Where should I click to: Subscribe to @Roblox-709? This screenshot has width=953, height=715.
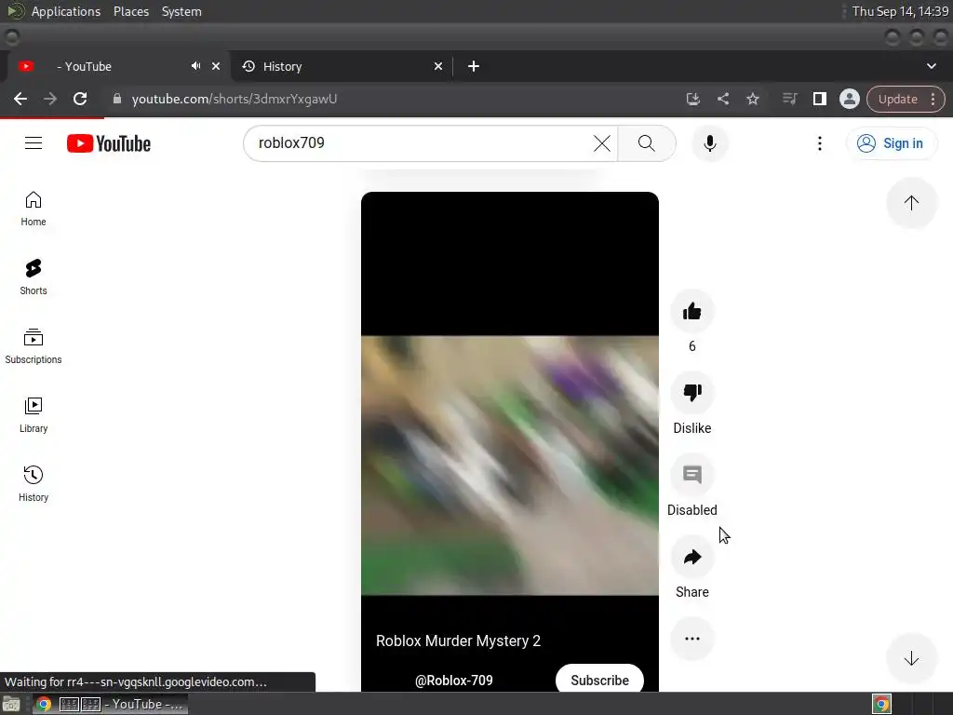(x=599, y=680)
